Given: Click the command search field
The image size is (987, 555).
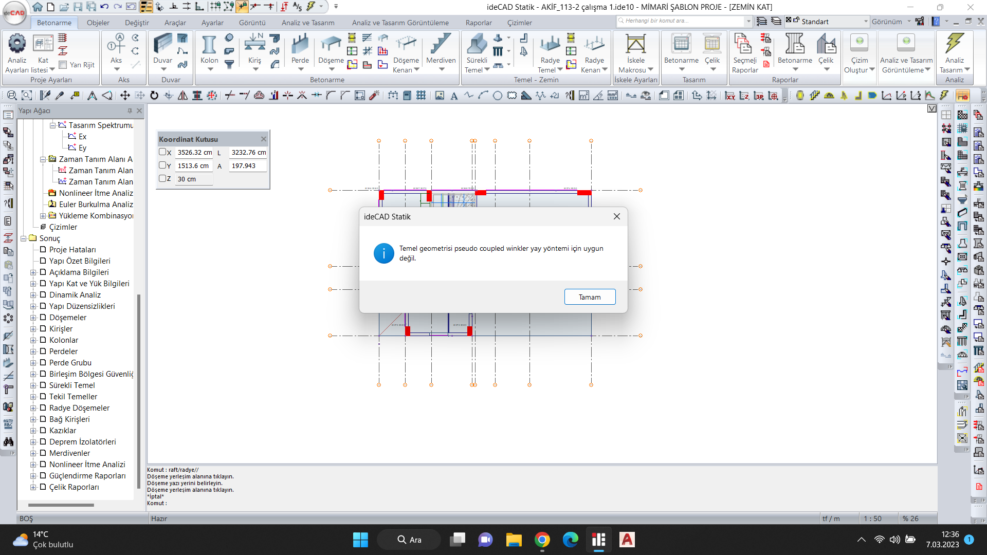Looking at the screenshot, I should [681, 21].
